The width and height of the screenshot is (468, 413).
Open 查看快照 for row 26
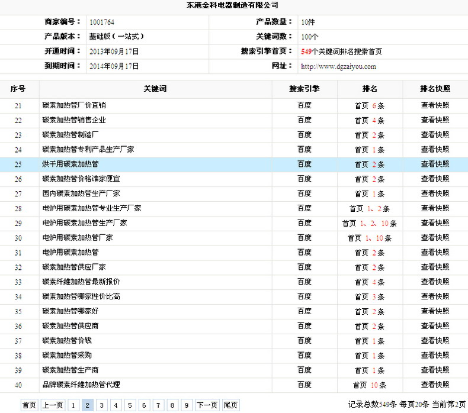pos(435,179)
